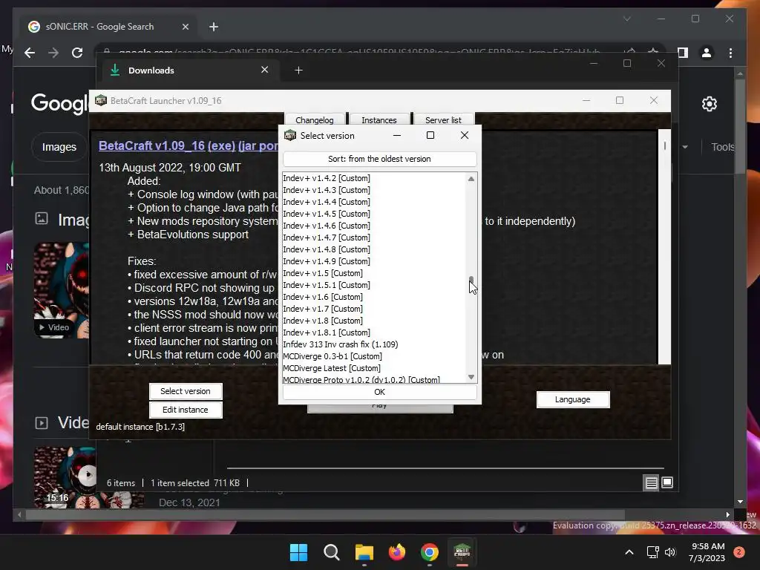
Task: Go forward in Chrome browser
Action: pos(53,53)
